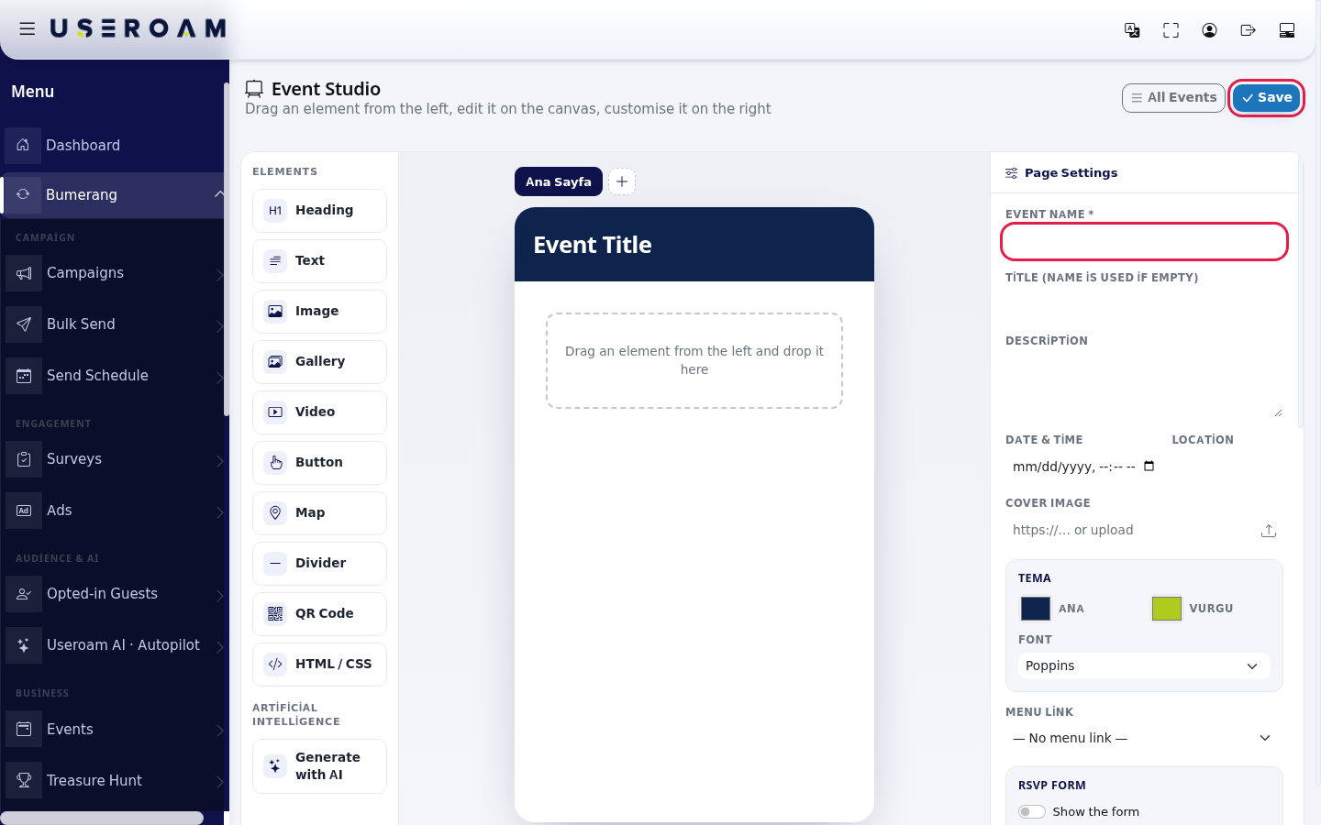The height and width of the screenshot is (825, 1321).
Task: Click the Opted-in Guests person icon
Action: coord(24,594)
